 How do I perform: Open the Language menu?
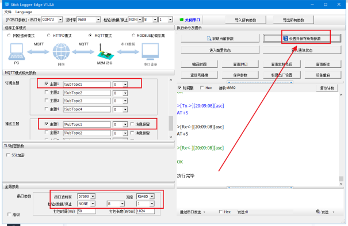click(x=24, y=12)
